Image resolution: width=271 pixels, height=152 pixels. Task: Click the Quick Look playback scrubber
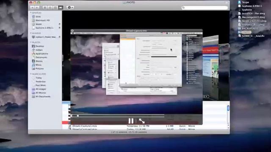pos(118,116)
